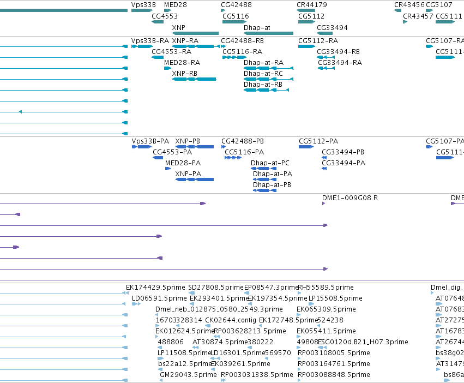Open the Dhap-at-RA transcript label
Viewport: 464px width, 383px height.
pos(263,63)
